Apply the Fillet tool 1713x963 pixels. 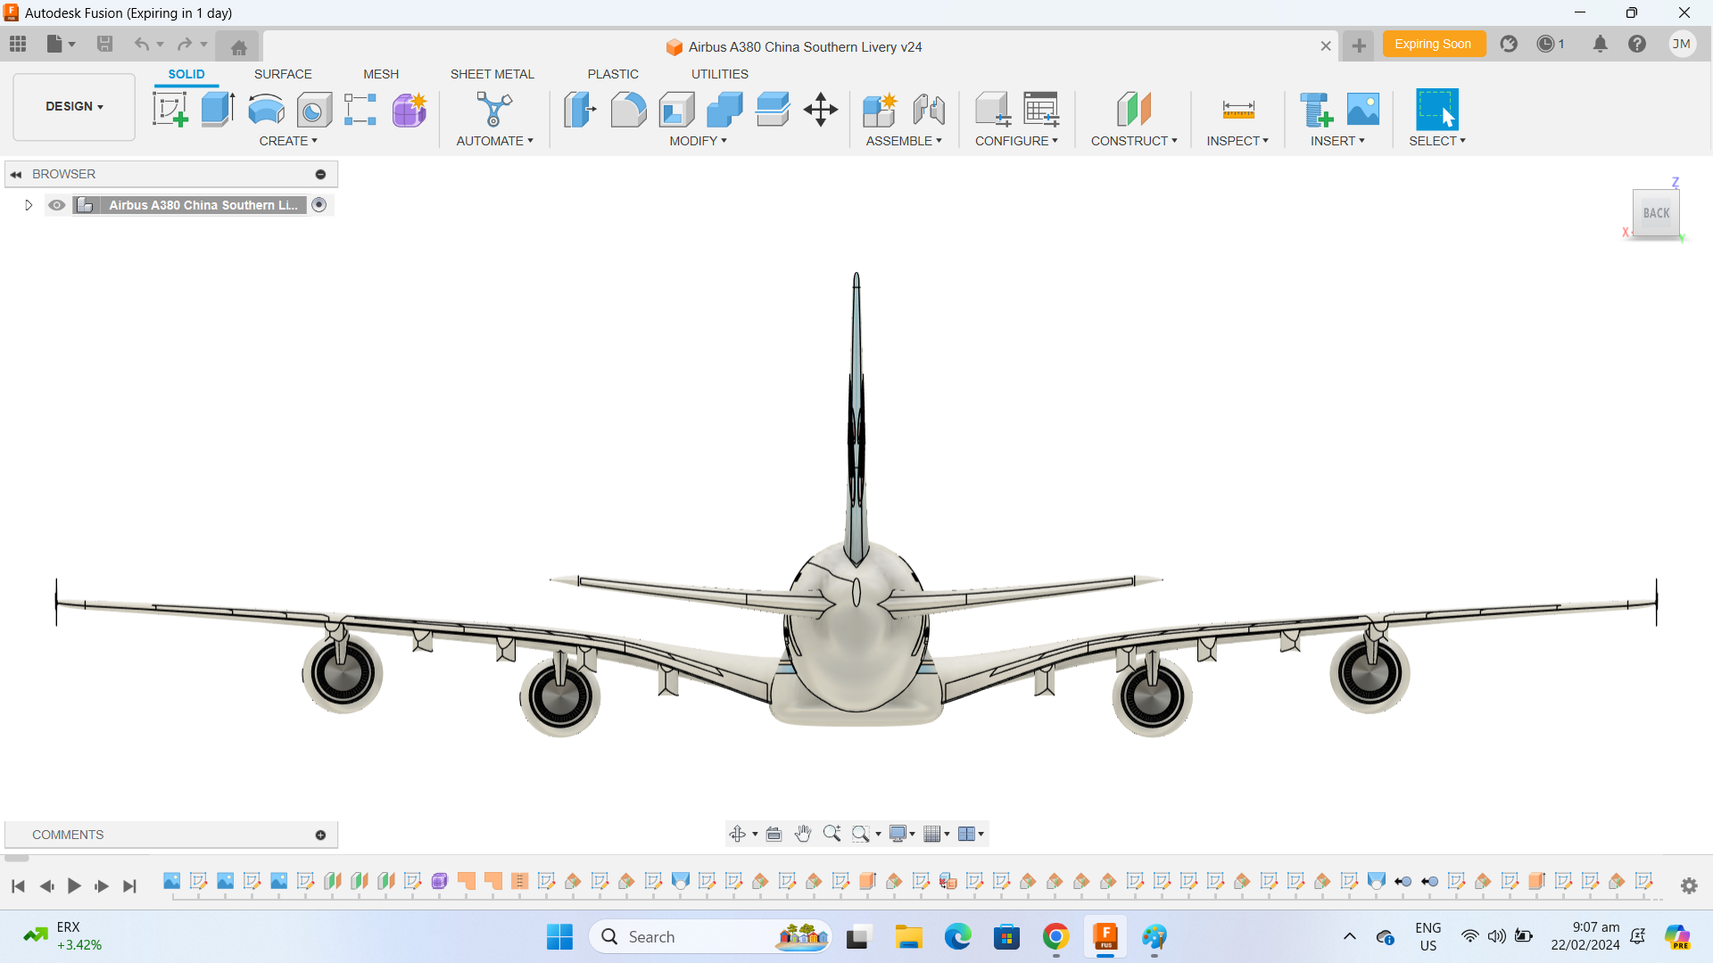pyautogui.click(x=629, y=109)
